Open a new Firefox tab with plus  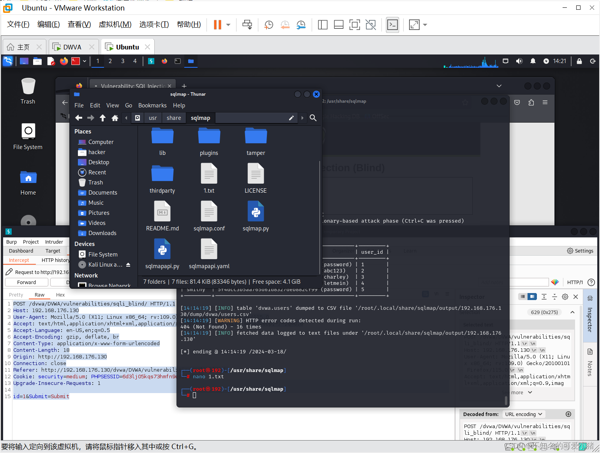(184, 86)
